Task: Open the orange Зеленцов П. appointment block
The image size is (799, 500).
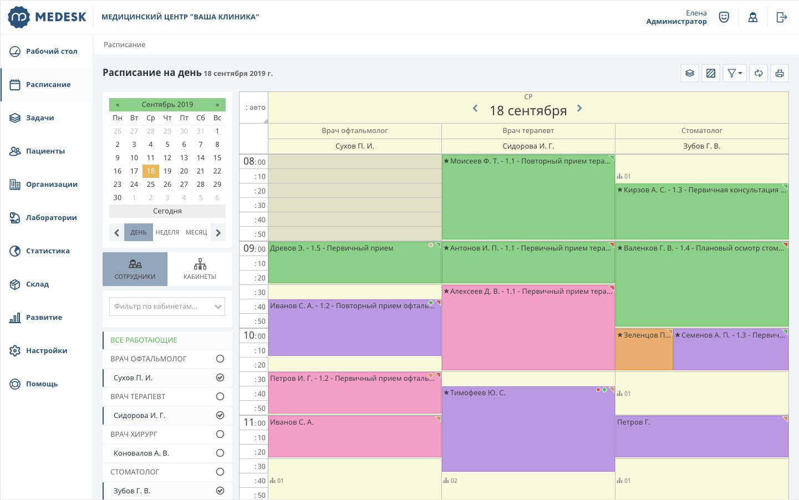Action: pos(644,349)
